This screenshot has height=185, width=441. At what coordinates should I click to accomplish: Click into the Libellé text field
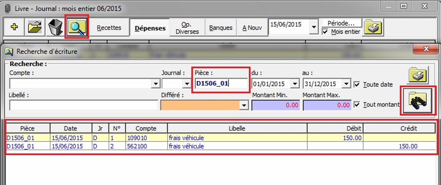pos(84,105)
